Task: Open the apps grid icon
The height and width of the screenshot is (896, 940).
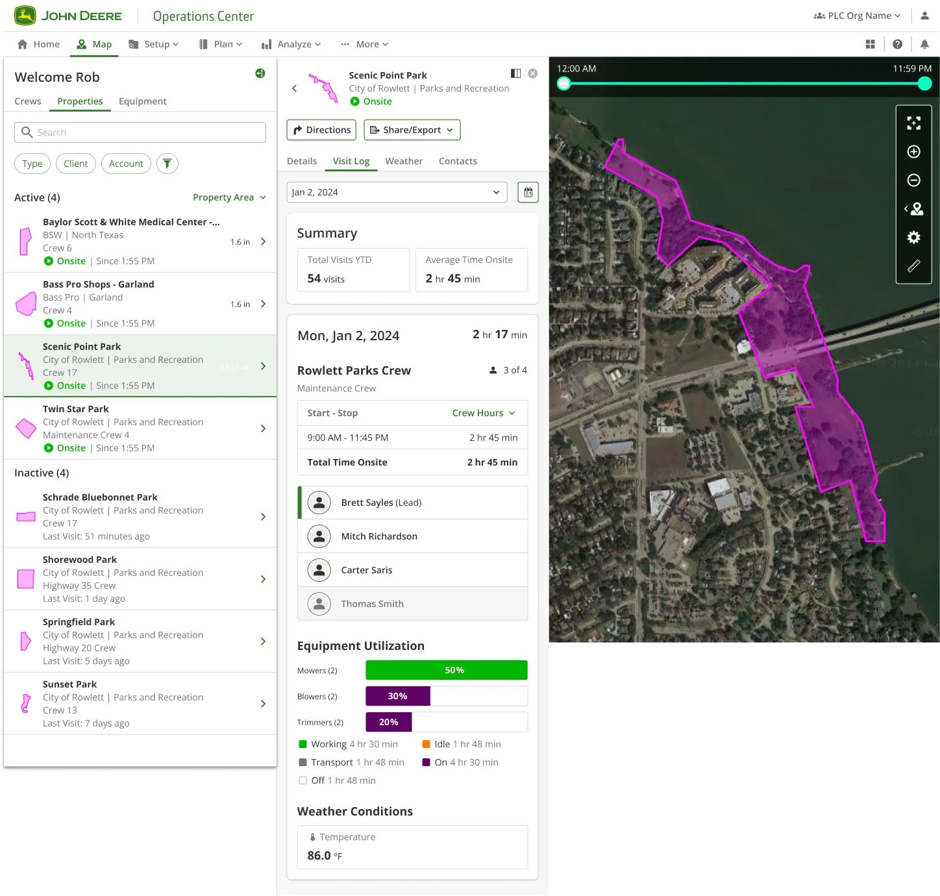Action: click(870, 44)
